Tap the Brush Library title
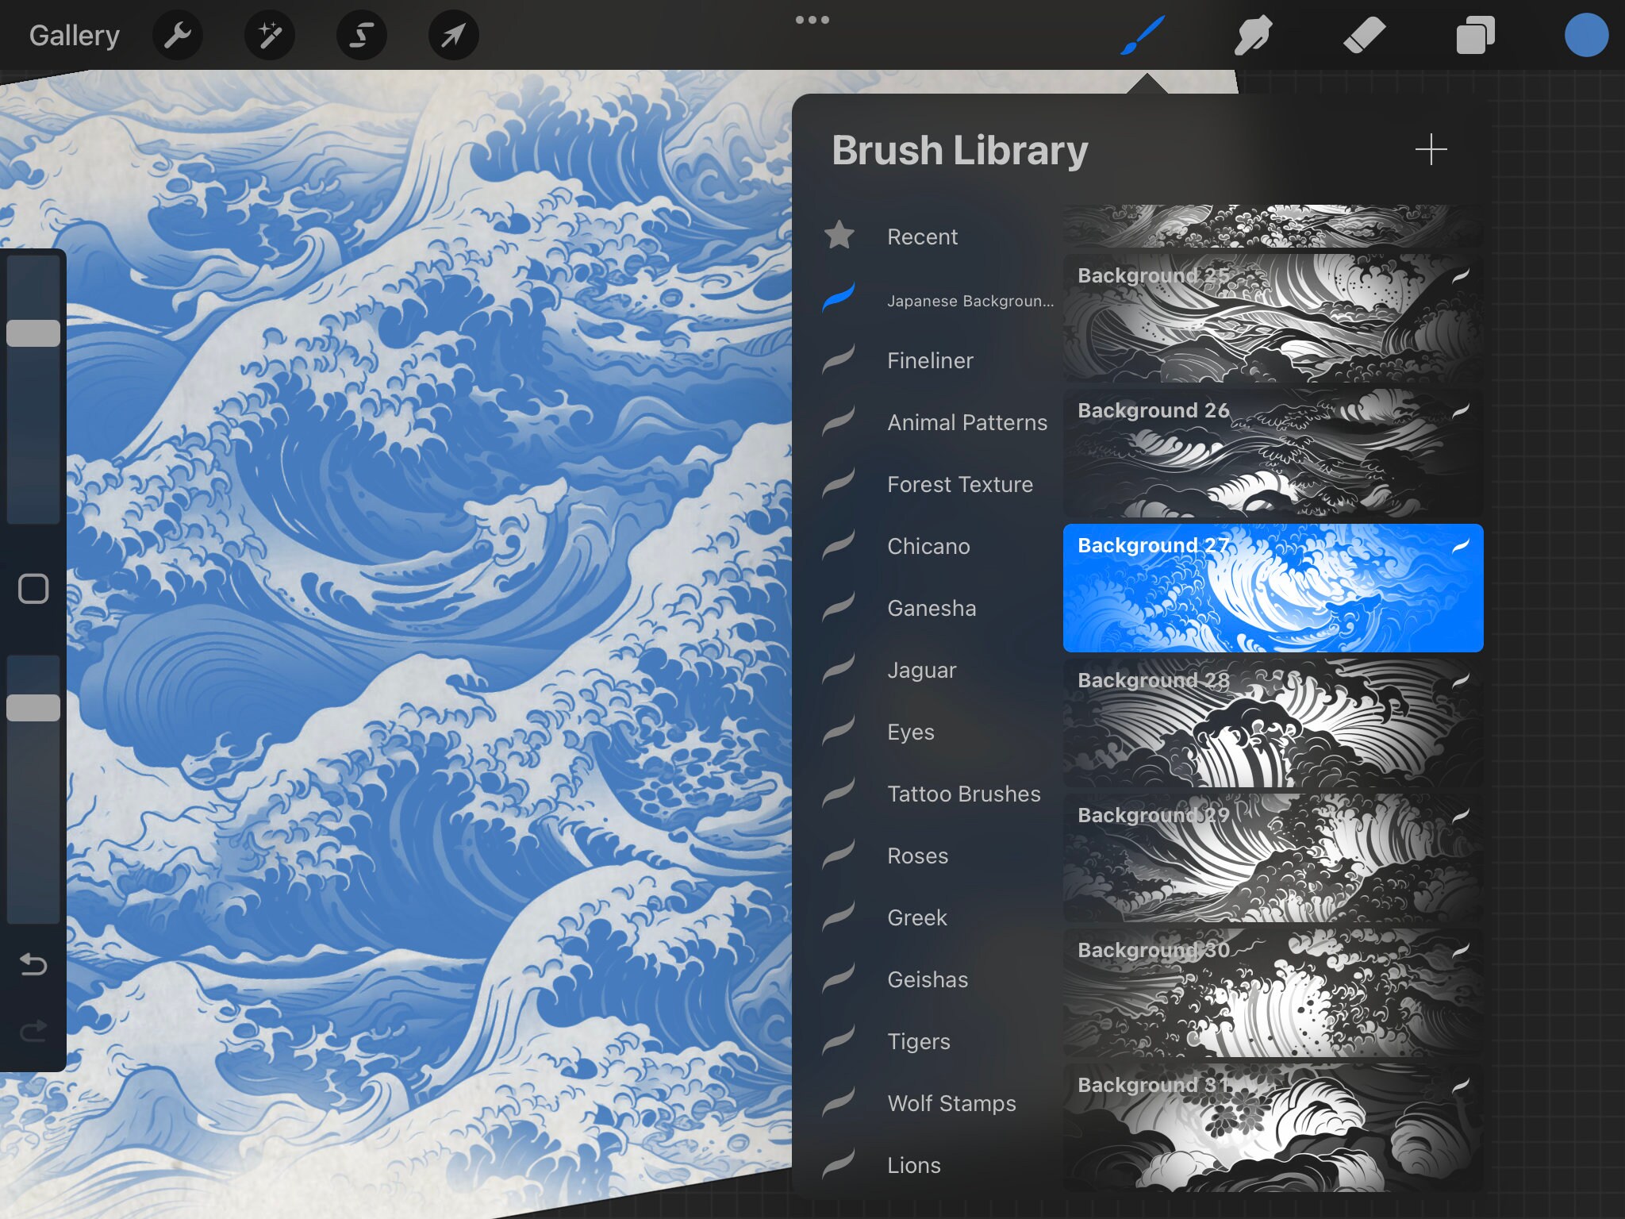The height and width of the screenshot is (1219, 1625). coord(960,150)
